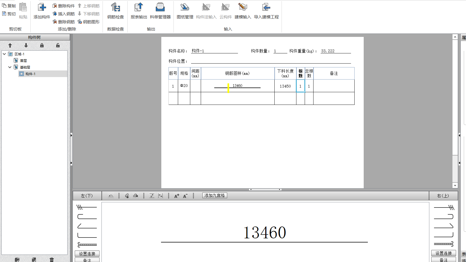Open 图纸管理 drawing management

[x=185, y=11]
